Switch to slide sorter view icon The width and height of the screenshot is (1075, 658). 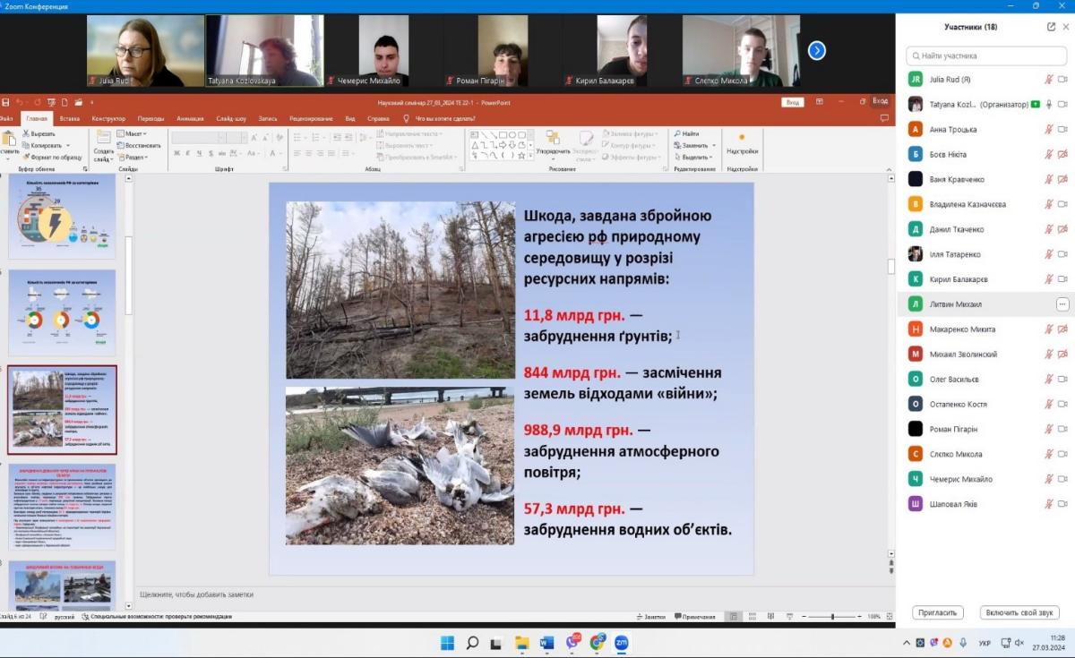(x=751, y=617)
